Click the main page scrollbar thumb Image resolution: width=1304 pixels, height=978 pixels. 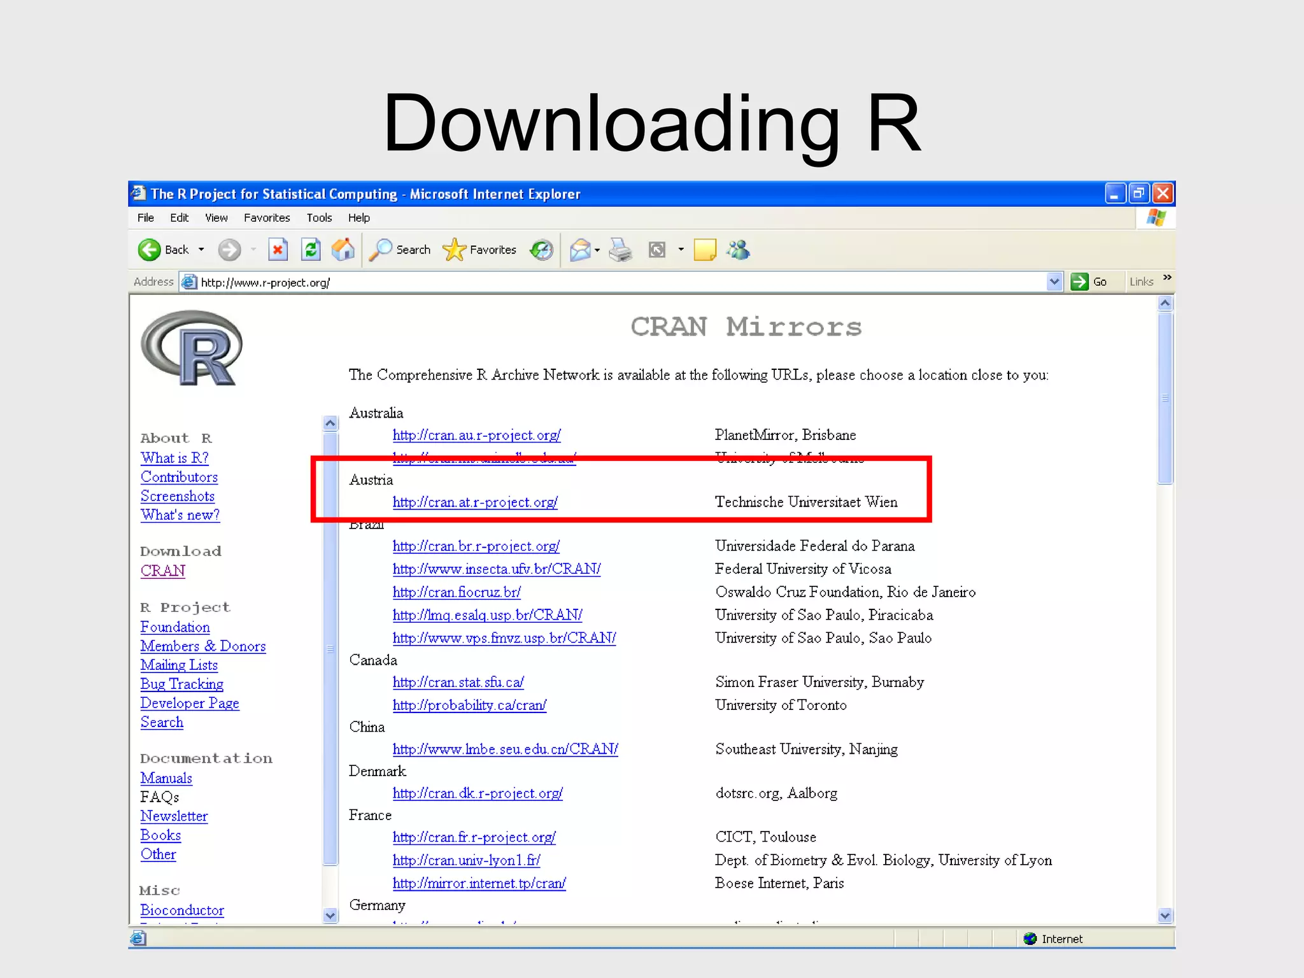pos(1165,398)
